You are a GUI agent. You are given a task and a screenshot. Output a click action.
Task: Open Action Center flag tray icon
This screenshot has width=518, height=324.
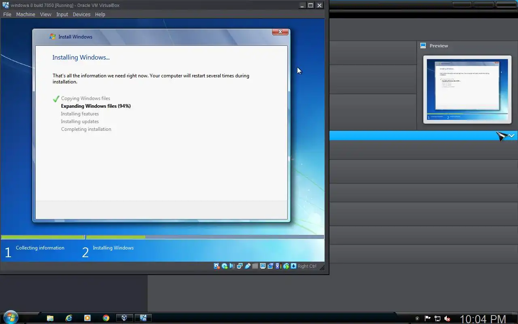[427, 319]
